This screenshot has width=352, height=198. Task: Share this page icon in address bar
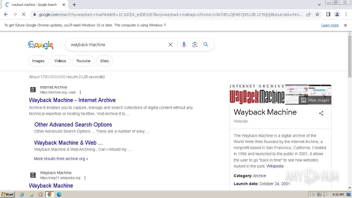[309, 14]
